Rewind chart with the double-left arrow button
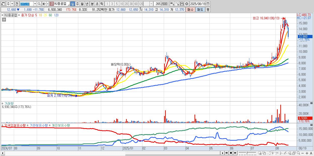The height and width of the screenshot is (156, 314). [226, 153]
